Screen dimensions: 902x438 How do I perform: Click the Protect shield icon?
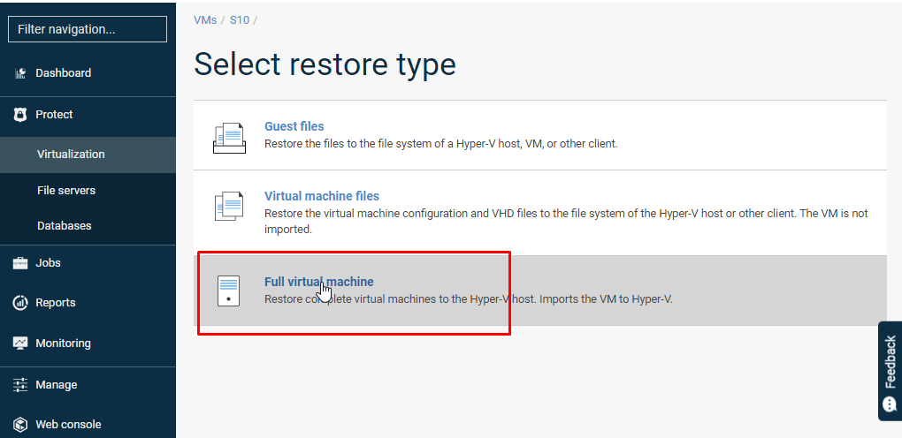[20, 115]
